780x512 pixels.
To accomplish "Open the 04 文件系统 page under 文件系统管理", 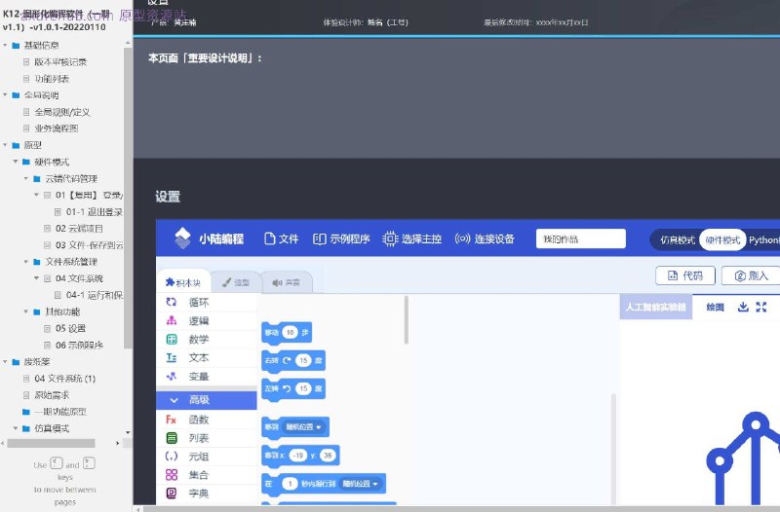I will 79,278.
